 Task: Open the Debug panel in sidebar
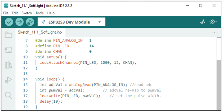coord(8,80)
